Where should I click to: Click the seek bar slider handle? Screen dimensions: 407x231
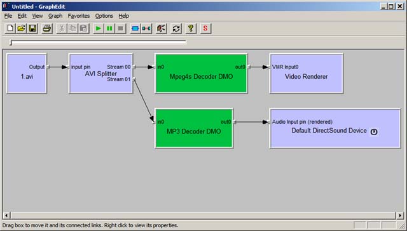point(11,43)
